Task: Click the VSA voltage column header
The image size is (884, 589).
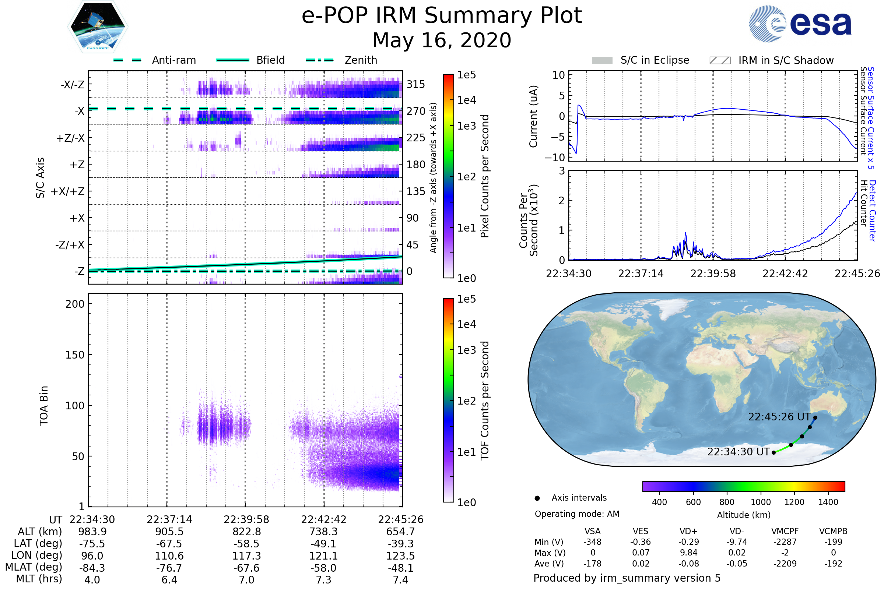Action: (592, 532)
